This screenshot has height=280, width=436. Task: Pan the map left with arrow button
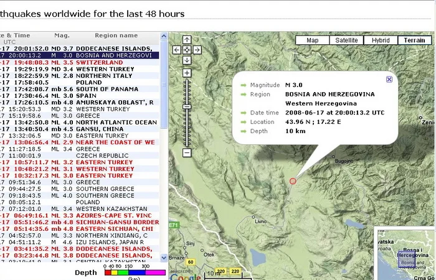pyautogui.click(x=176, y=50)
